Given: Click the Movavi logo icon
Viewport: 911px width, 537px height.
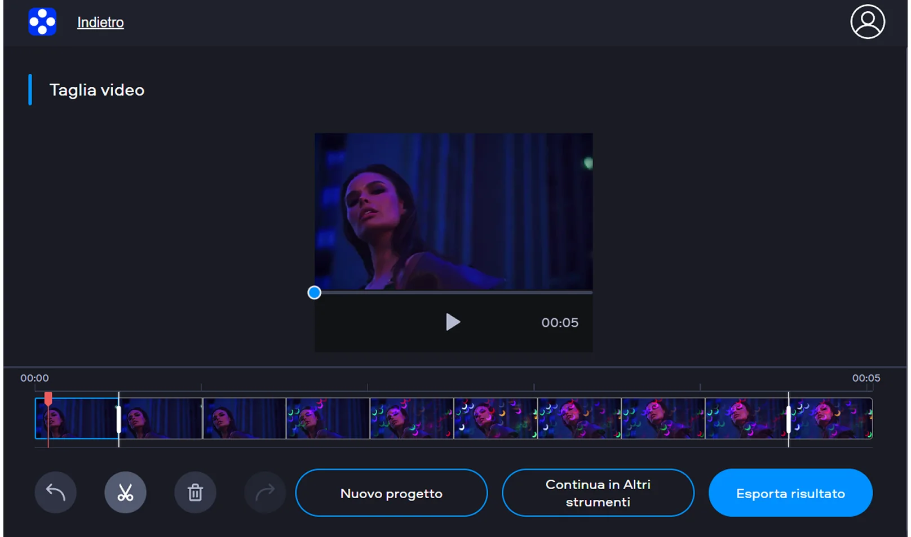Looking at the screenshot, I should click(x=42, y=22).
